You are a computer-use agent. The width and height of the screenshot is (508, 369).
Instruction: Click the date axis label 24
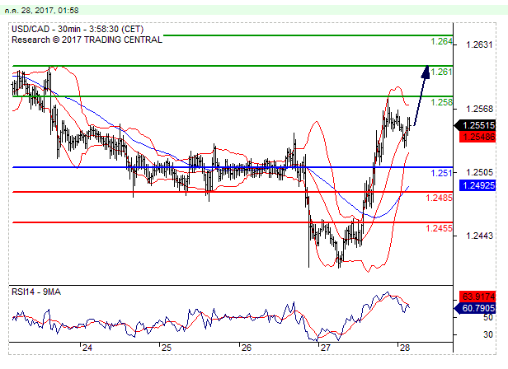click(x=87, y=348)
